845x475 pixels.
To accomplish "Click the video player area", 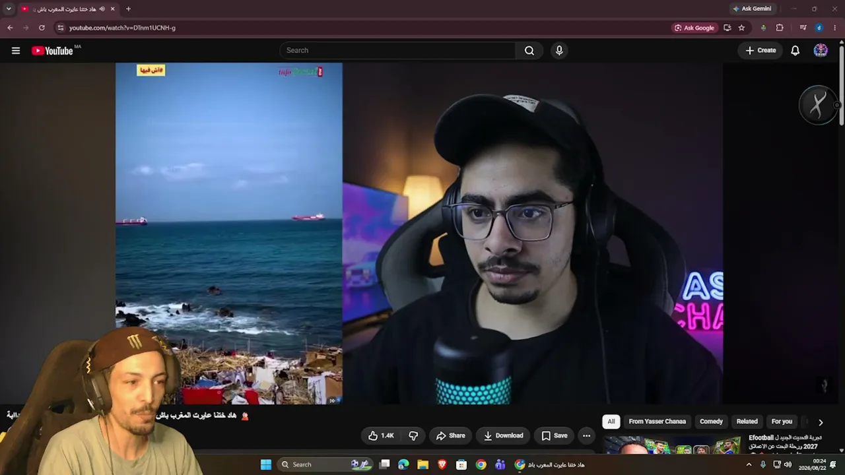I will point(419,234).
